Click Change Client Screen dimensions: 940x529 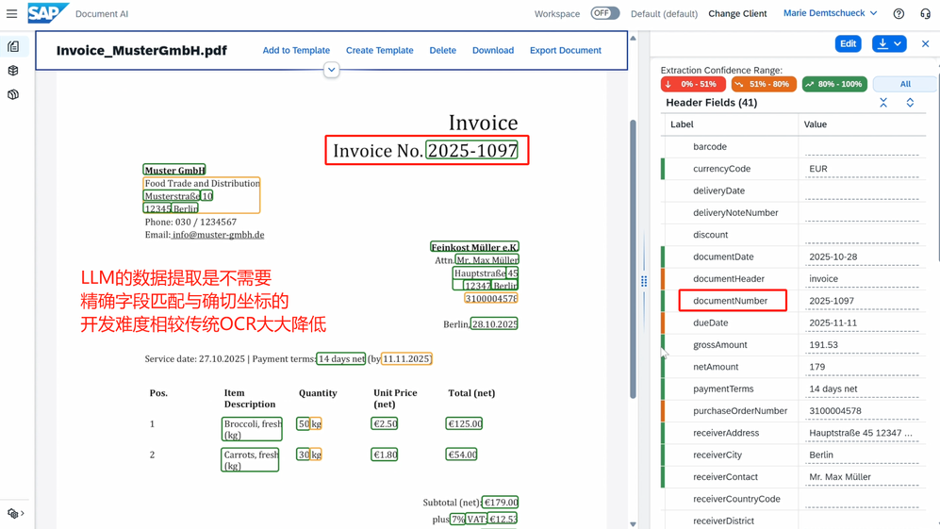pyautogui.click(x=737, y=14)
